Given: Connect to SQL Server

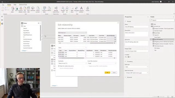Looking at the screenshot, I should point(25,10).
